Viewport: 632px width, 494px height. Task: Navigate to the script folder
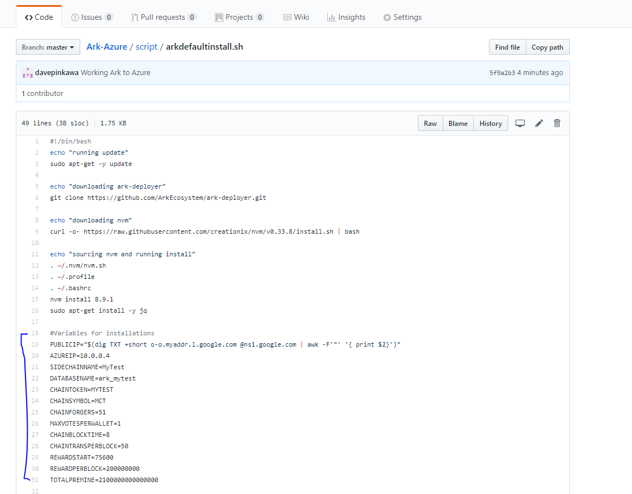tap(146, 47)
